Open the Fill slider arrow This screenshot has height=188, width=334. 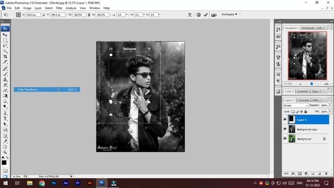pos(330,111)
